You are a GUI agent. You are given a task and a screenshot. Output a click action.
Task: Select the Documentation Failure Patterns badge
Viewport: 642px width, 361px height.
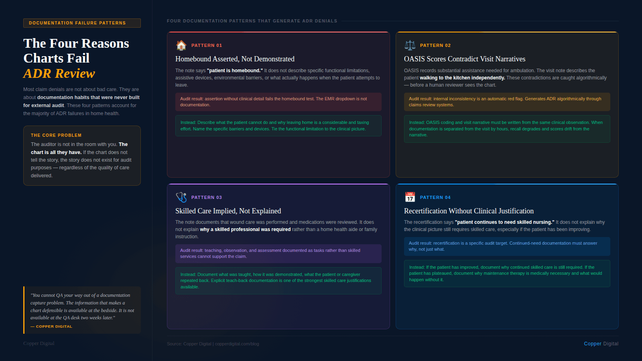(x=82, y=23)
